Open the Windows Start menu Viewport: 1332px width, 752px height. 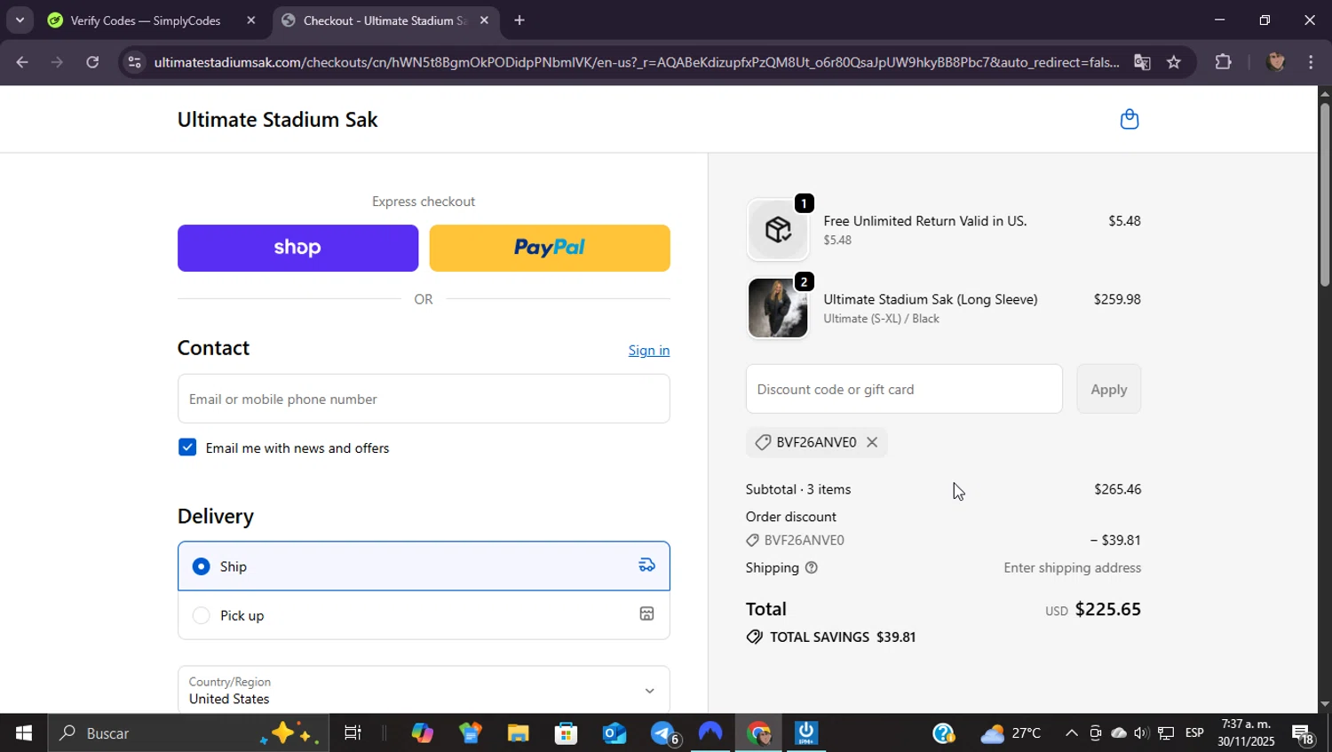coord(23,733)
